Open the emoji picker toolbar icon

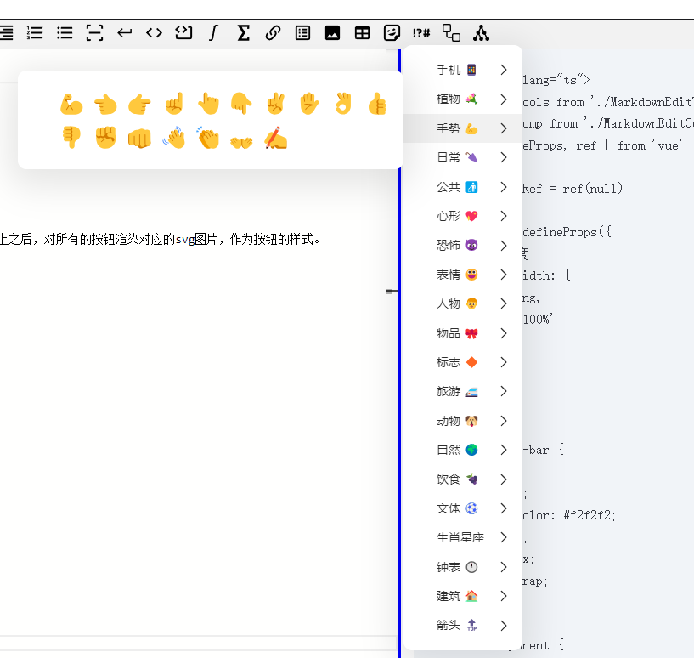(x=392, y=33)
